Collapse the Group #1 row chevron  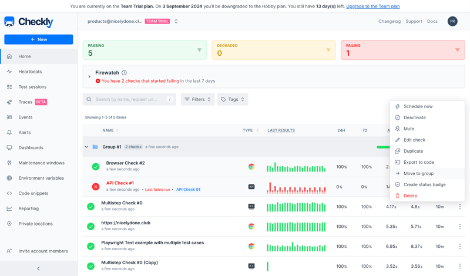pyautogui.click(x=86, y=147)
